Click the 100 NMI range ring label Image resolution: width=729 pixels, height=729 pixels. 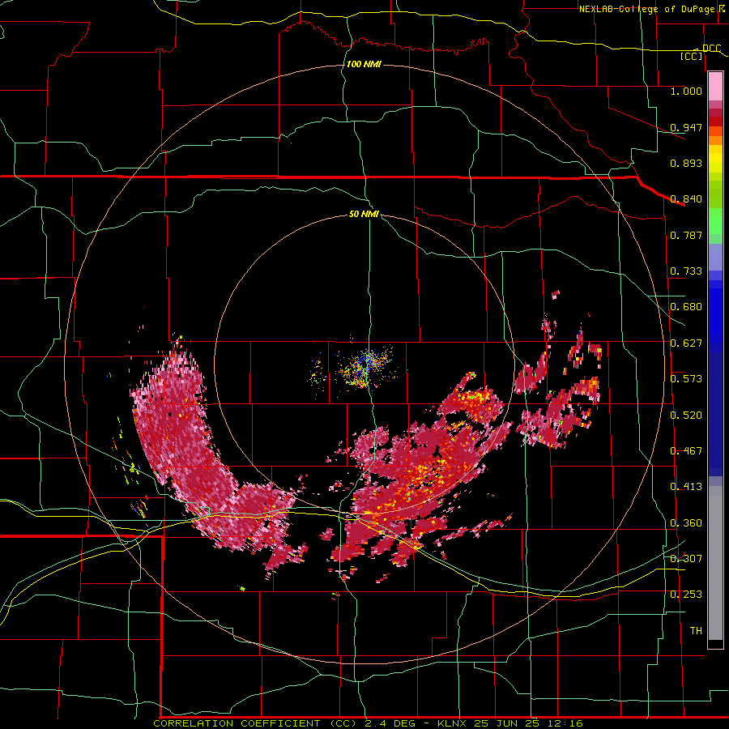tap(364, 64)
